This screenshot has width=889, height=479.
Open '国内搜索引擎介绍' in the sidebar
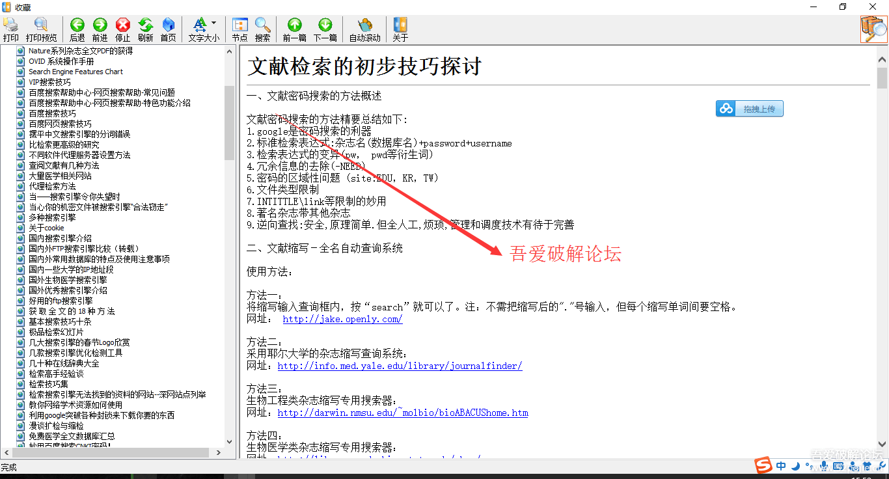[60, 238]
